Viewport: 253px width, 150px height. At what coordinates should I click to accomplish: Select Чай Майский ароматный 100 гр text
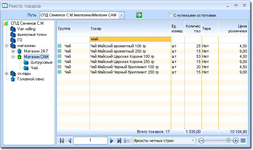[118, 46]
